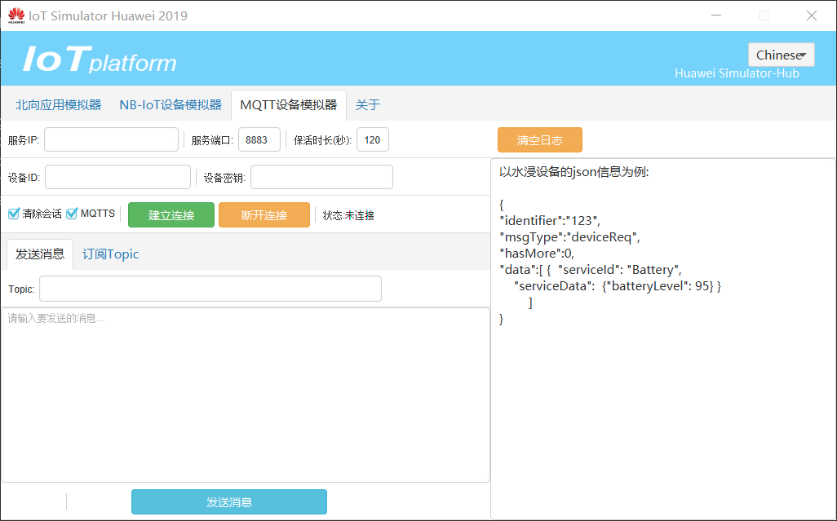Minimize the IoT Simulator window

[715, 15]
